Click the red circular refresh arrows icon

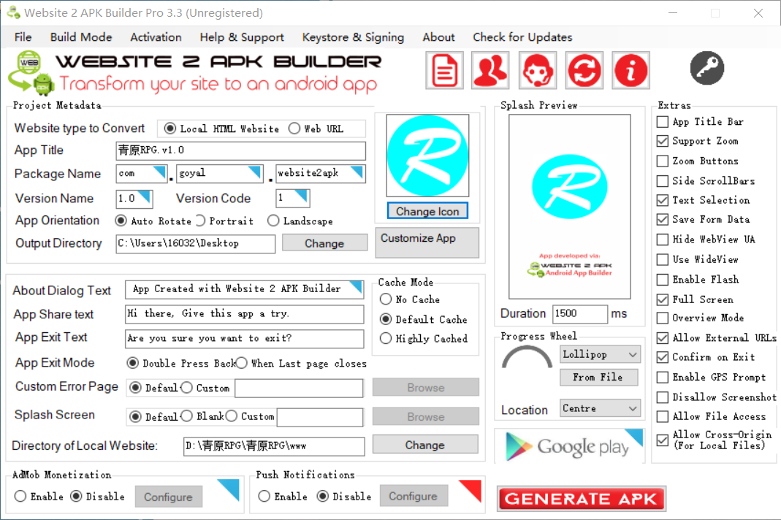[x=584, y=70]
